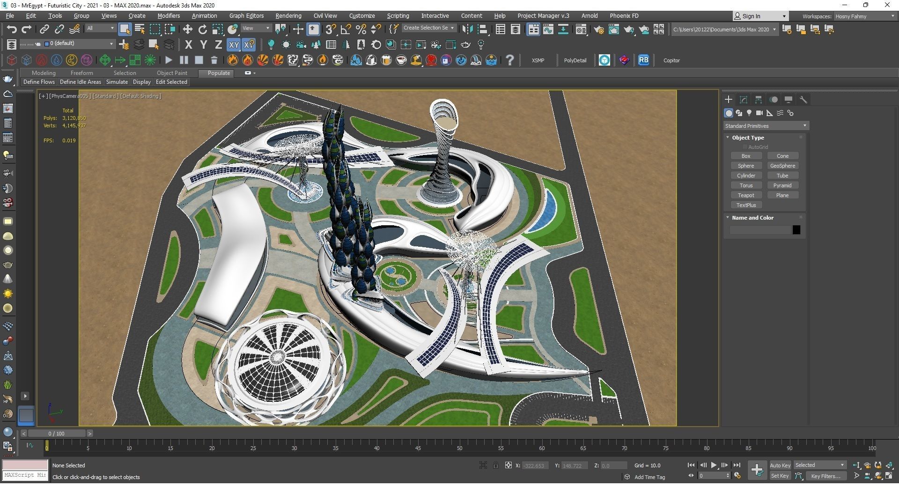Click the PhoenixFD help question mark icon
The height and width of the screenshot is (487, 899).
pos(509,60)
